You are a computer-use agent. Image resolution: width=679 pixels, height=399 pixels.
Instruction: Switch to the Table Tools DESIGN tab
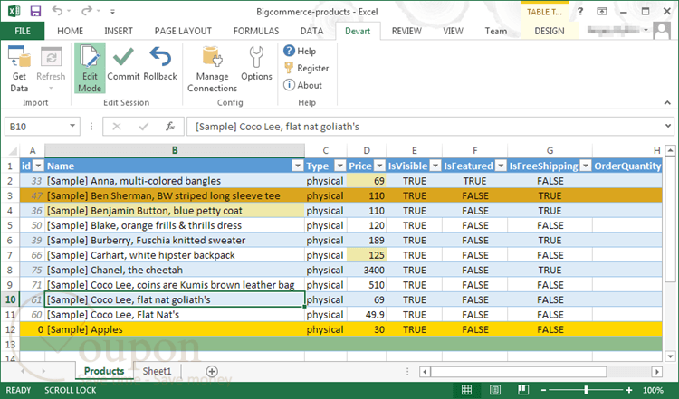(550, 31)
